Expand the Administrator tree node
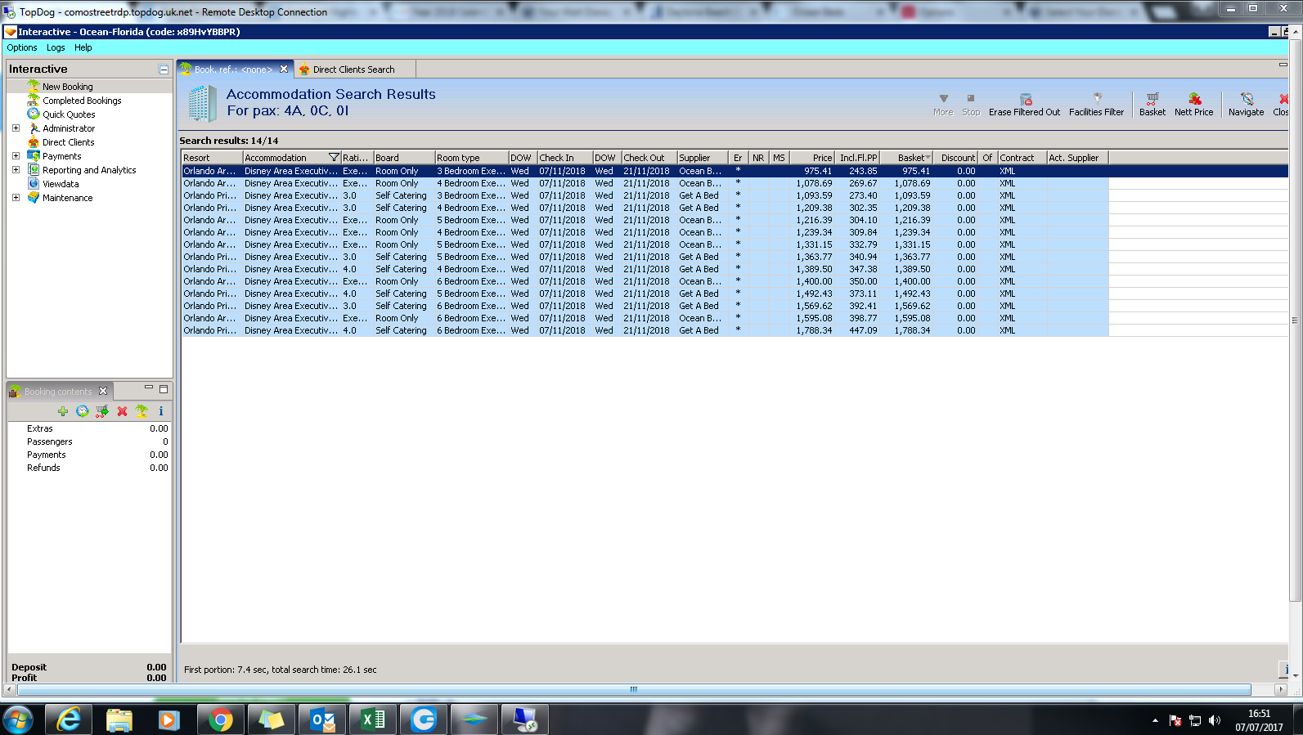The image size is (1303, 735). (x=16, y=128)
